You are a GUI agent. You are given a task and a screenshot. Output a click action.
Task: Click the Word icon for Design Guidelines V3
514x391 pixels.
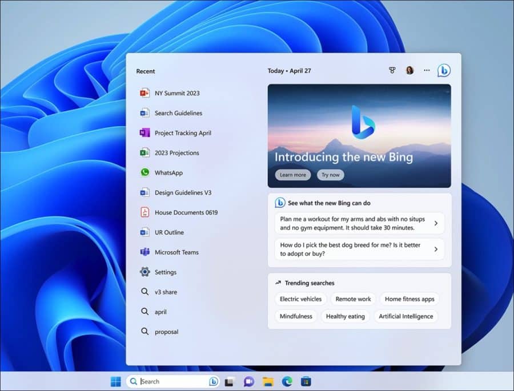(144, 192)
